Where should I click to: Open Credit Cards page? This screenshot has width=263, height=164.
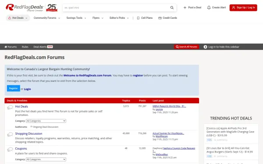point(168,18)
